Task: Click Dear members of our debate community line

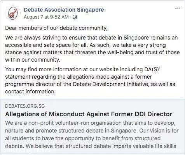Action: tap(56, 28)
